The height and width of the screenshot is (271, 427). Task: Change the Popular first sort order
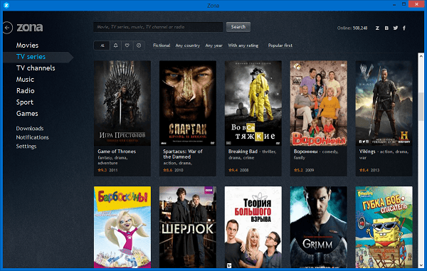[280, 46]
